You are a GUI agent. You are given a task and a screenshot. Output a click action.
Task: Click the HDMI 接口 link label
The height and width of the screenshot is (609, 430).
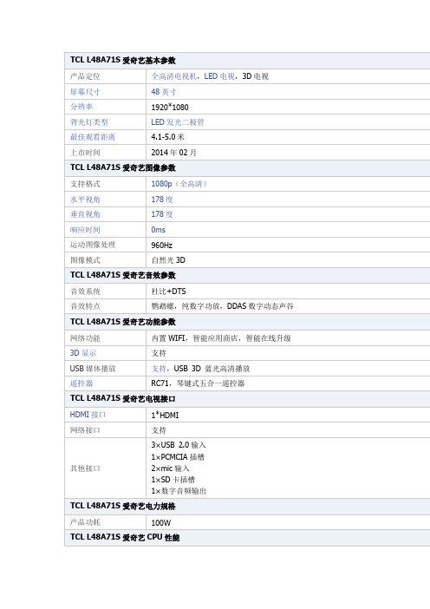pyautogui.click(x=88, y=415)
